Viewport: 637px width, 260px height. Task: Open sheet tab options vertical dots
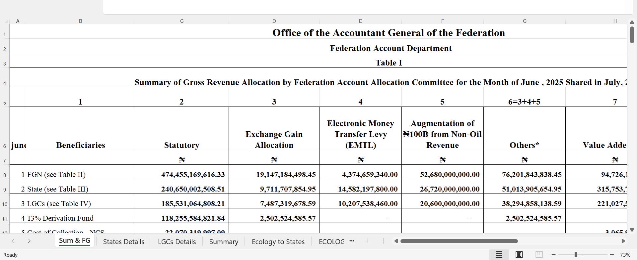coord(384,241)
